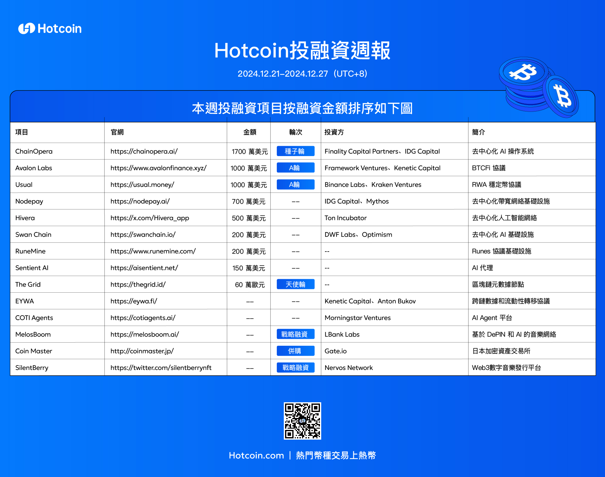
Task: Click the 700 萬美元 amount cell
Action: pos(249,202)
